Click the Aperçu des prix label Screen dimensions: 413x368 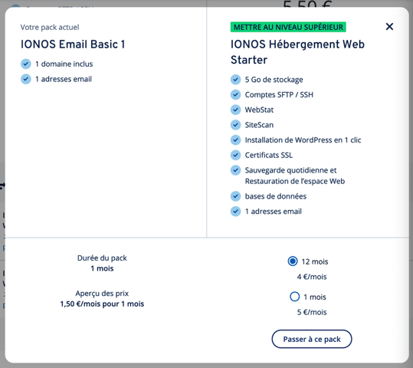pos(102,294)
